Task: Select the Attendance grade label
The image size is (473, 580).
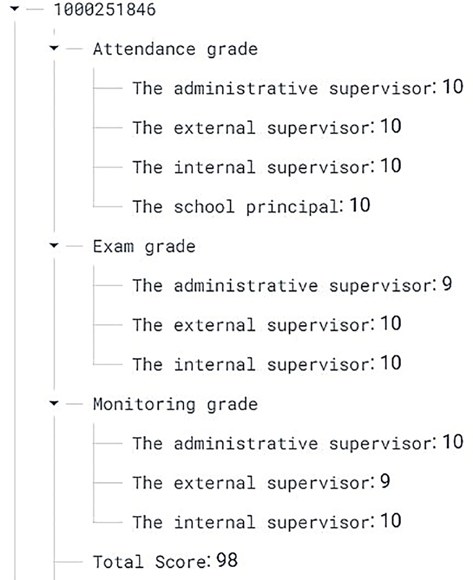Action: click(175, 49)
